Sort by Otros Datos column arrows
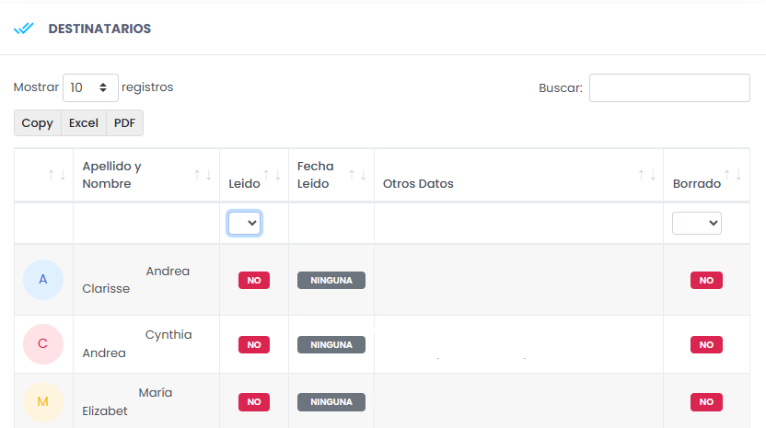The height and width of the screenshot is (428, 766). click(x=646, y=175)
